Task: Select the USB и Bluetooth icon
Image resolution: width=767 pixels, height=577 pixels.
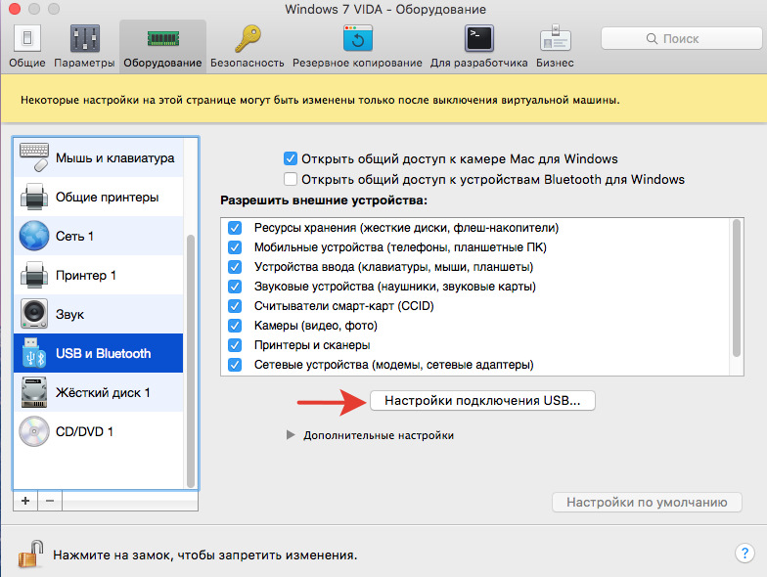Action: point(33,353)
